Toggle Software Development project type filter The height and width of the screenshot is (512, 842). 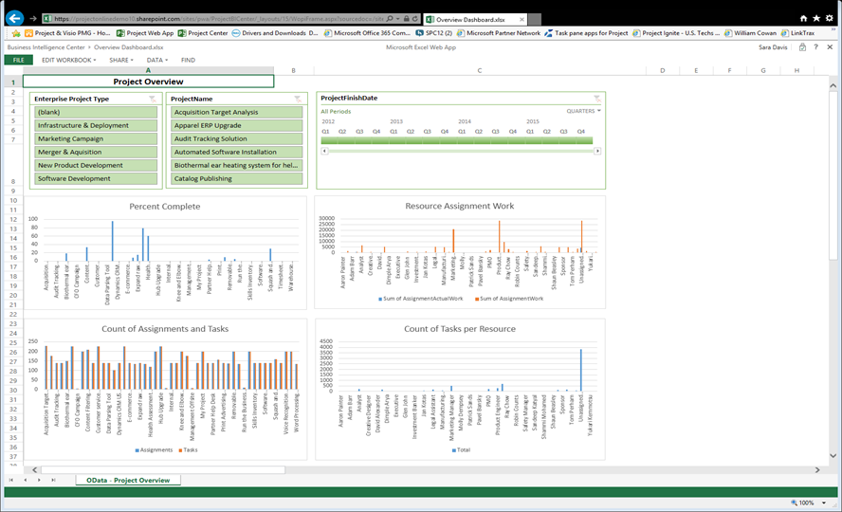[x=96, y=178]
